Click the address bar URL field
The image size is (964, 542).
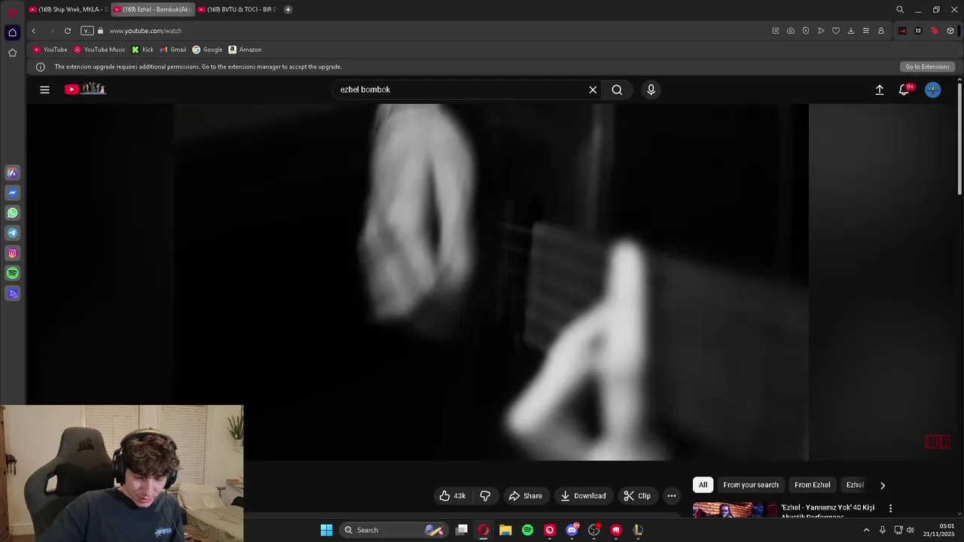437,31
